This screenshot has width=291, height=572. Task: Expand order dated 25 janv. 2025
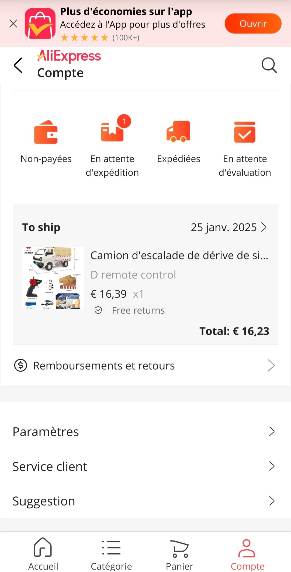click(x=228, y=227)
